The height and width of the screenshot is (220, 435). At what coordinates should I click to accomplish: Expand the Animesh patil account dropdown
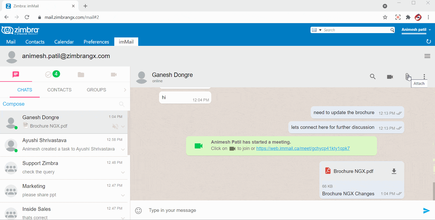[x=430, y=30]
